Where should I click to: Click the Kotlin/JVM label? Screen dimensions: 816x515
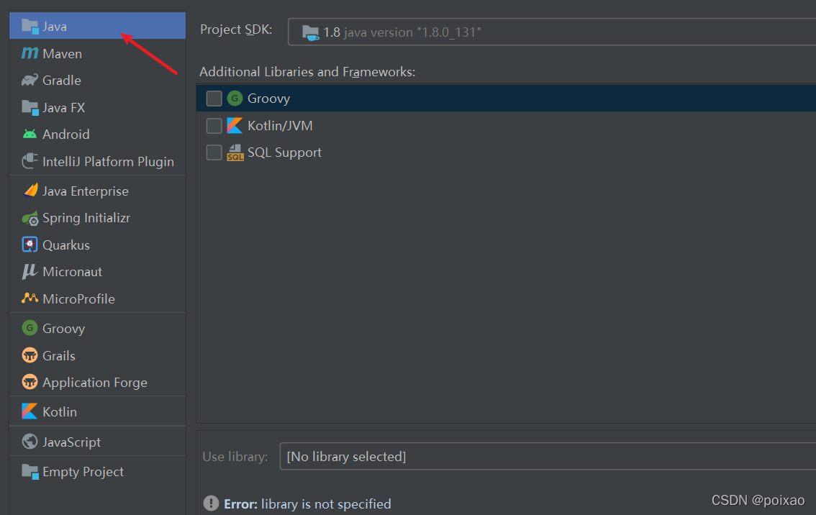pyautogui.click(x=280, y=125)
